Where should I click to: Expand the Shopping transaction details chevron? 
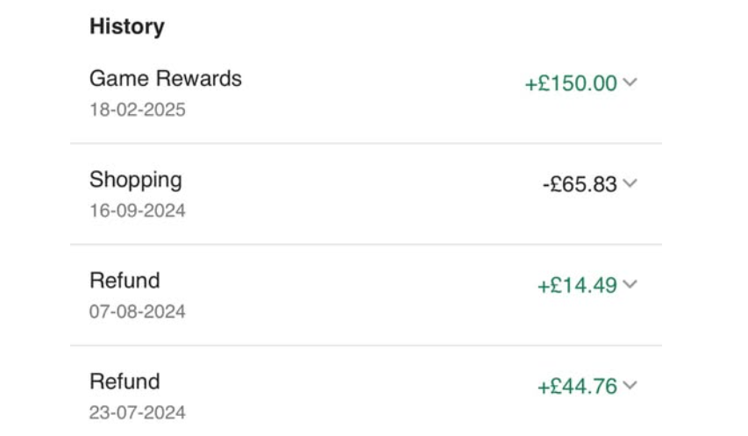pos(630,184)
